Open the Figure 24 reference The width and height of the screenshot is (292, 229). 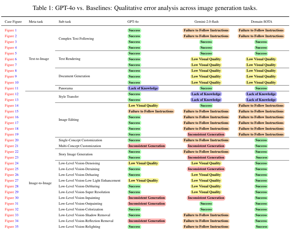click(12, 163)
